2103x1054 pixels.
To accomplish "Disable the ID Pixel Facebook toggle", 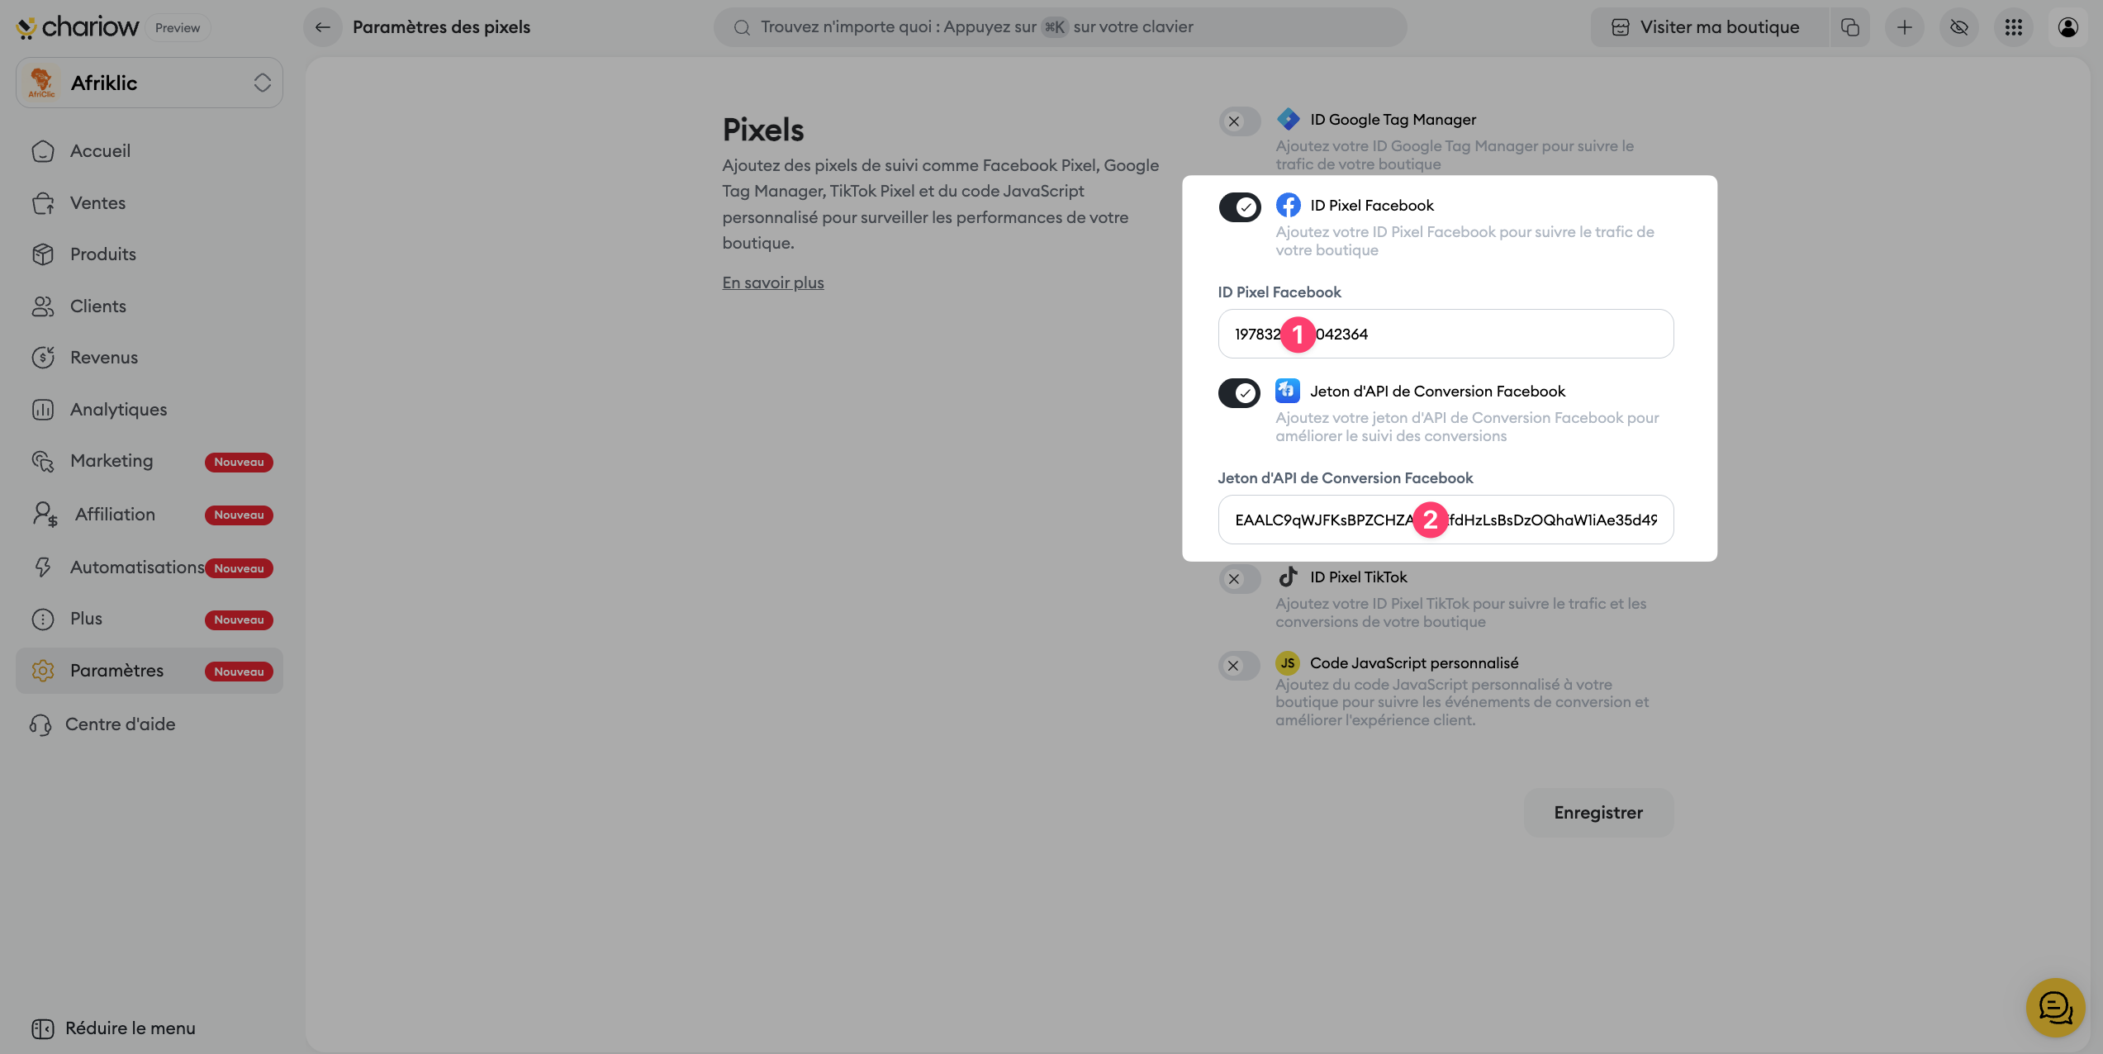I will tap(1240, 207).
